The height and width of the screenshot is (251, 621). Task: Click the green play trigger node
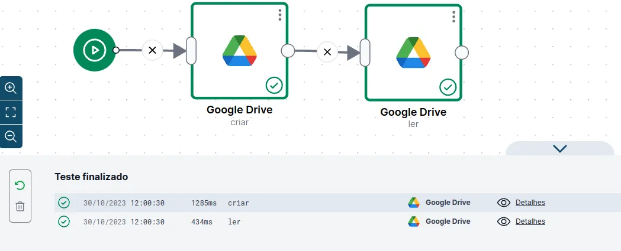coord(94,50)
